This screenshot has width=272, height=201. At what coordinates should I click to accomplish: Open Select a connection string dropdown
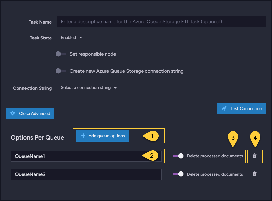[161, 88]
